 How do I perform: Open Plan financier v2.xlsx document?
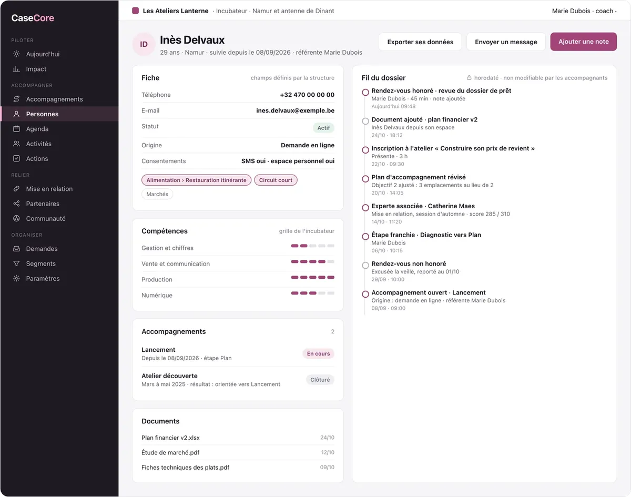(x=238, y=438)
